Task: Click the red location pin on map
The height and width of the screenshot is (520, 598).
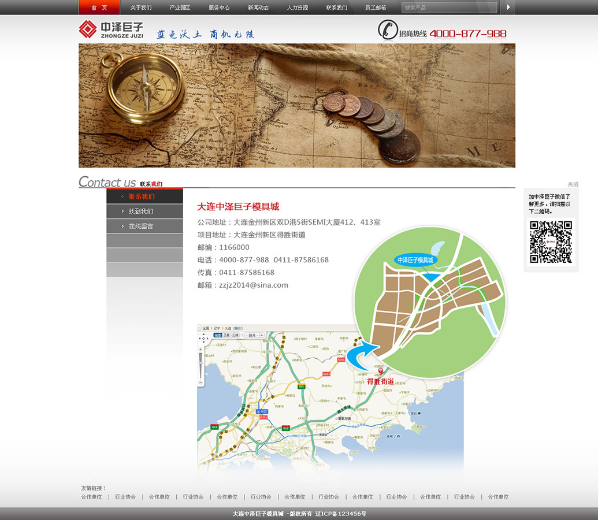Action: [380, 371]
